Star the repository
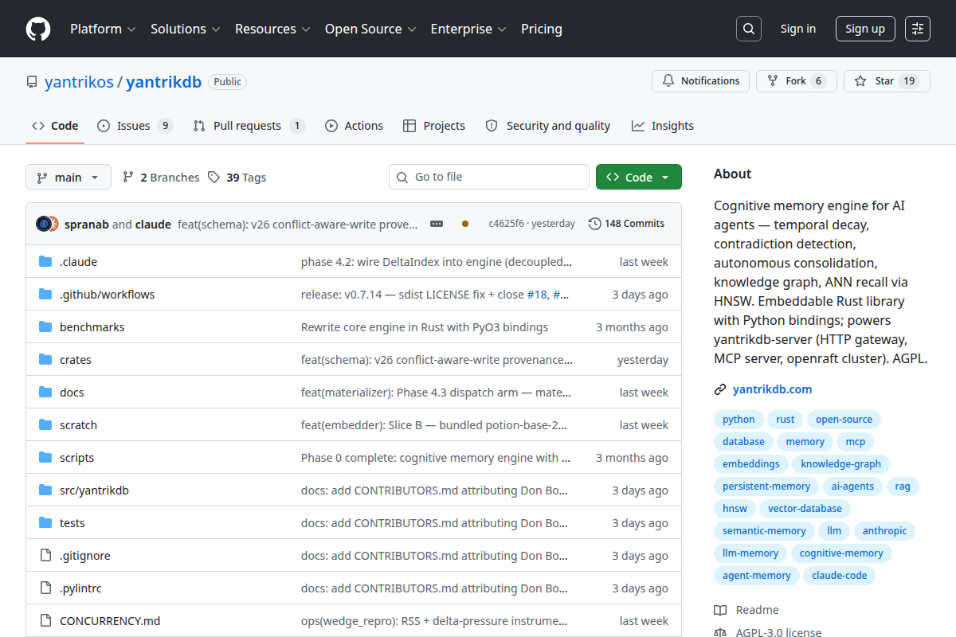Image resolution: width=956 pixels, height=637 pixels. [887, 81]
